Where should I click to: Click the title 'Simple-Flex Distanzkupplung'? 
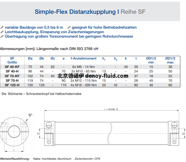click(x=75, y=12)
